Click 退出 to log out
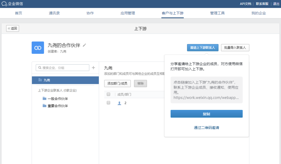 [x=276, y=4]
